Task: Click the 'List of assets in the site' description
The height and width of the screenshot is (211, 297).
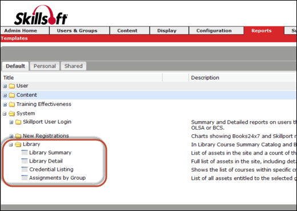Action: (x=244, y=153)
